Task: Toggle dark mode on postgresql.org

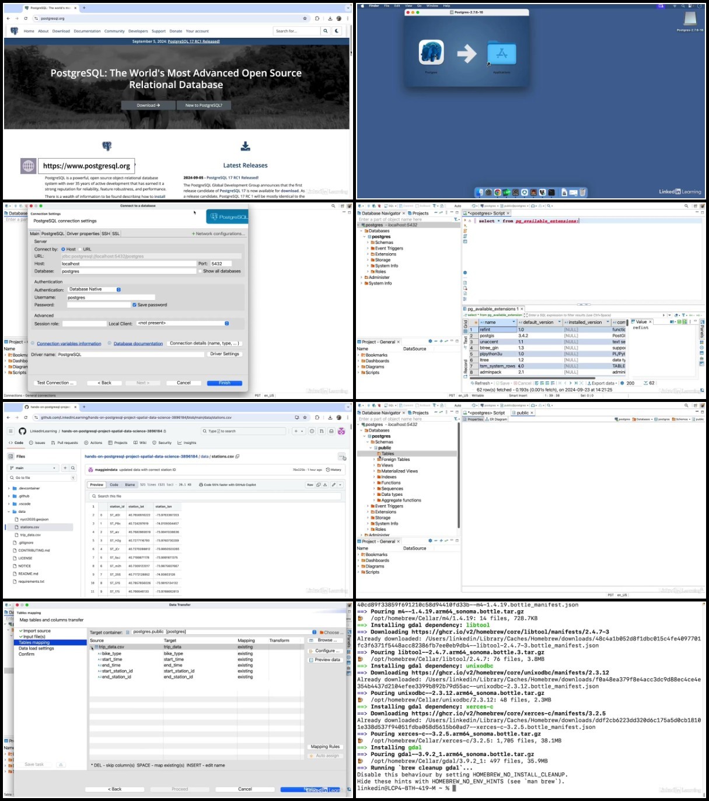Action: pos(337,31)
